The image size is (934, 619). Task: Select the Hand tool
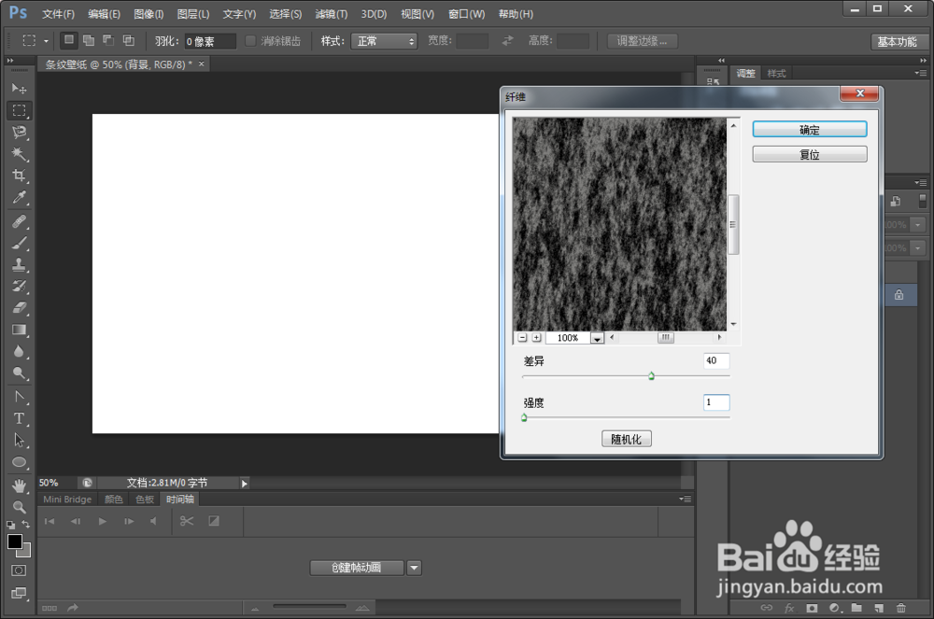(x=19, y=485)
